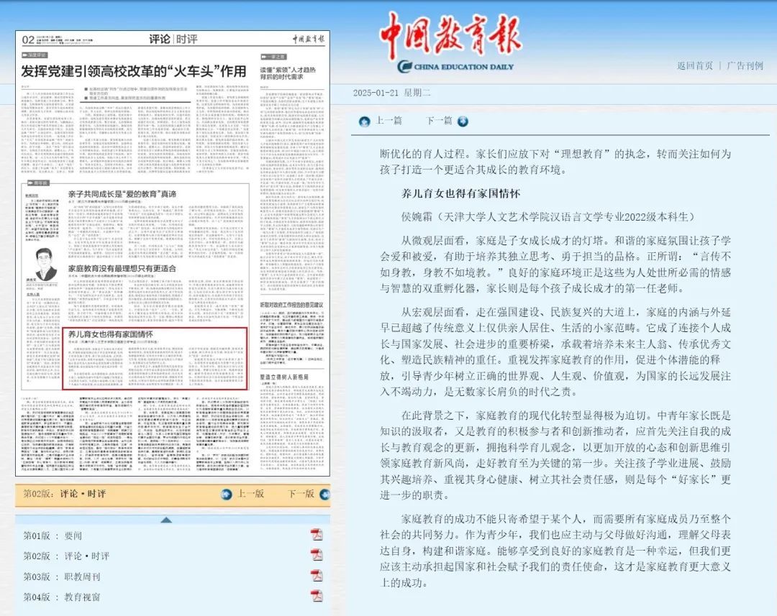Viewport: 777px width, 616px height.
Task: Go to the previous article via 上一篇
Action: click(388, 121)
